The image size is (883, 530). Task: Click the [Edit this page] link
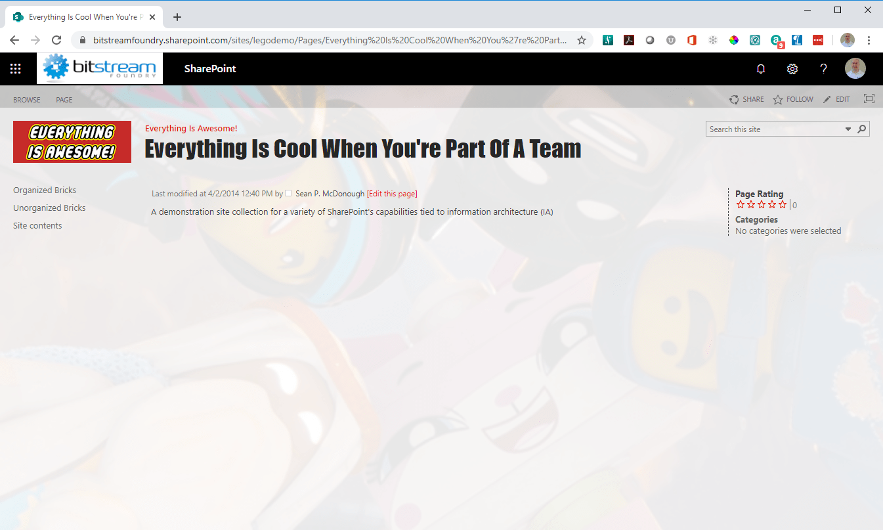pyautogui.click(x=392, y=194)
